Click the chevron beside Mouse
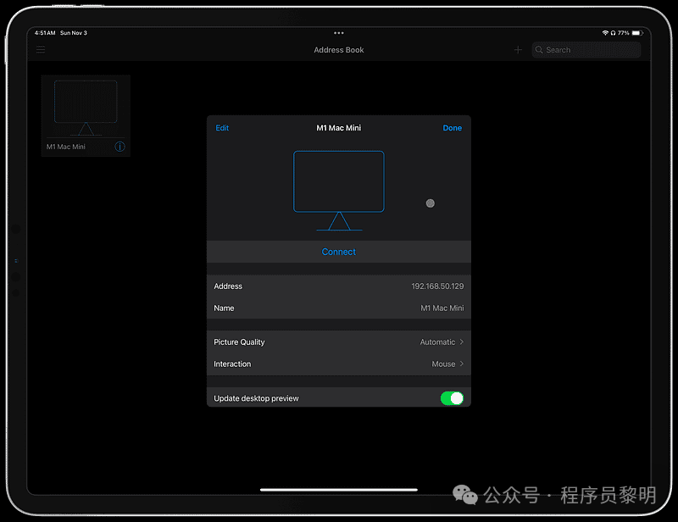 (x=461, y=364)
